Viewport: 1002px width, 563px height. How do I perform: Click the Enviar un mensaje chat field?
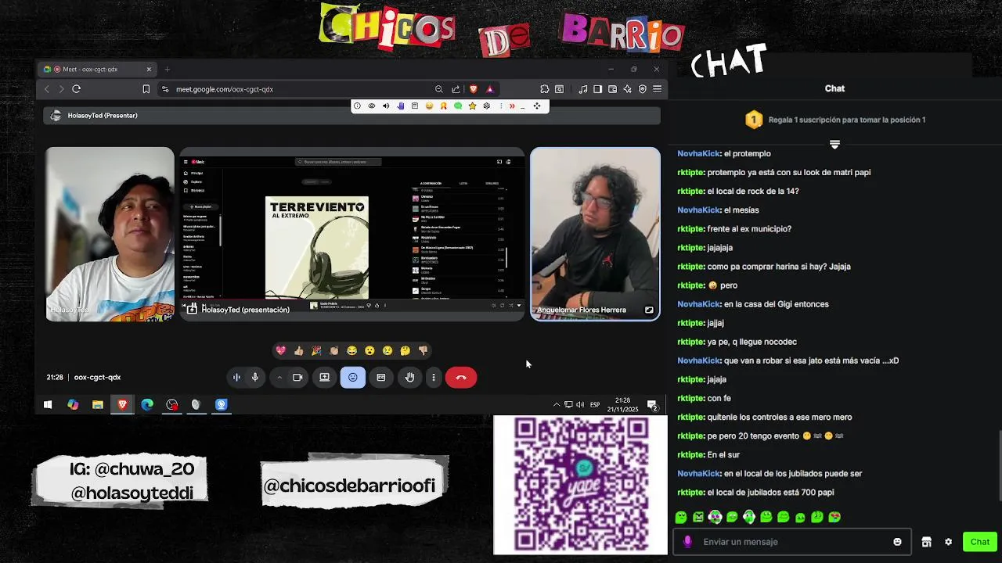pos(792,542)
